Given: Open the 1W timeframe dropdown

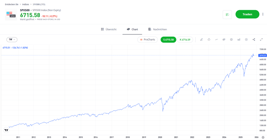Looking at the screenshot, I should pos(12,39).
